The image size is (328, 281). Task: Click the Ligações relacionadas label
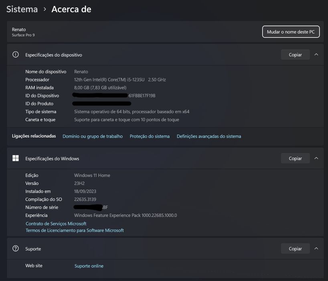tap(34, 136)
